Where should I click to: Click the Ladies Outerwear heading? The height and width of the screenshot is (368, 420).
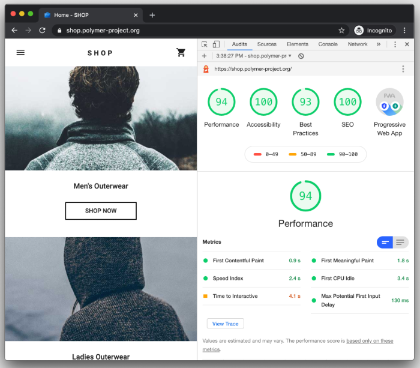click(101, 357)
